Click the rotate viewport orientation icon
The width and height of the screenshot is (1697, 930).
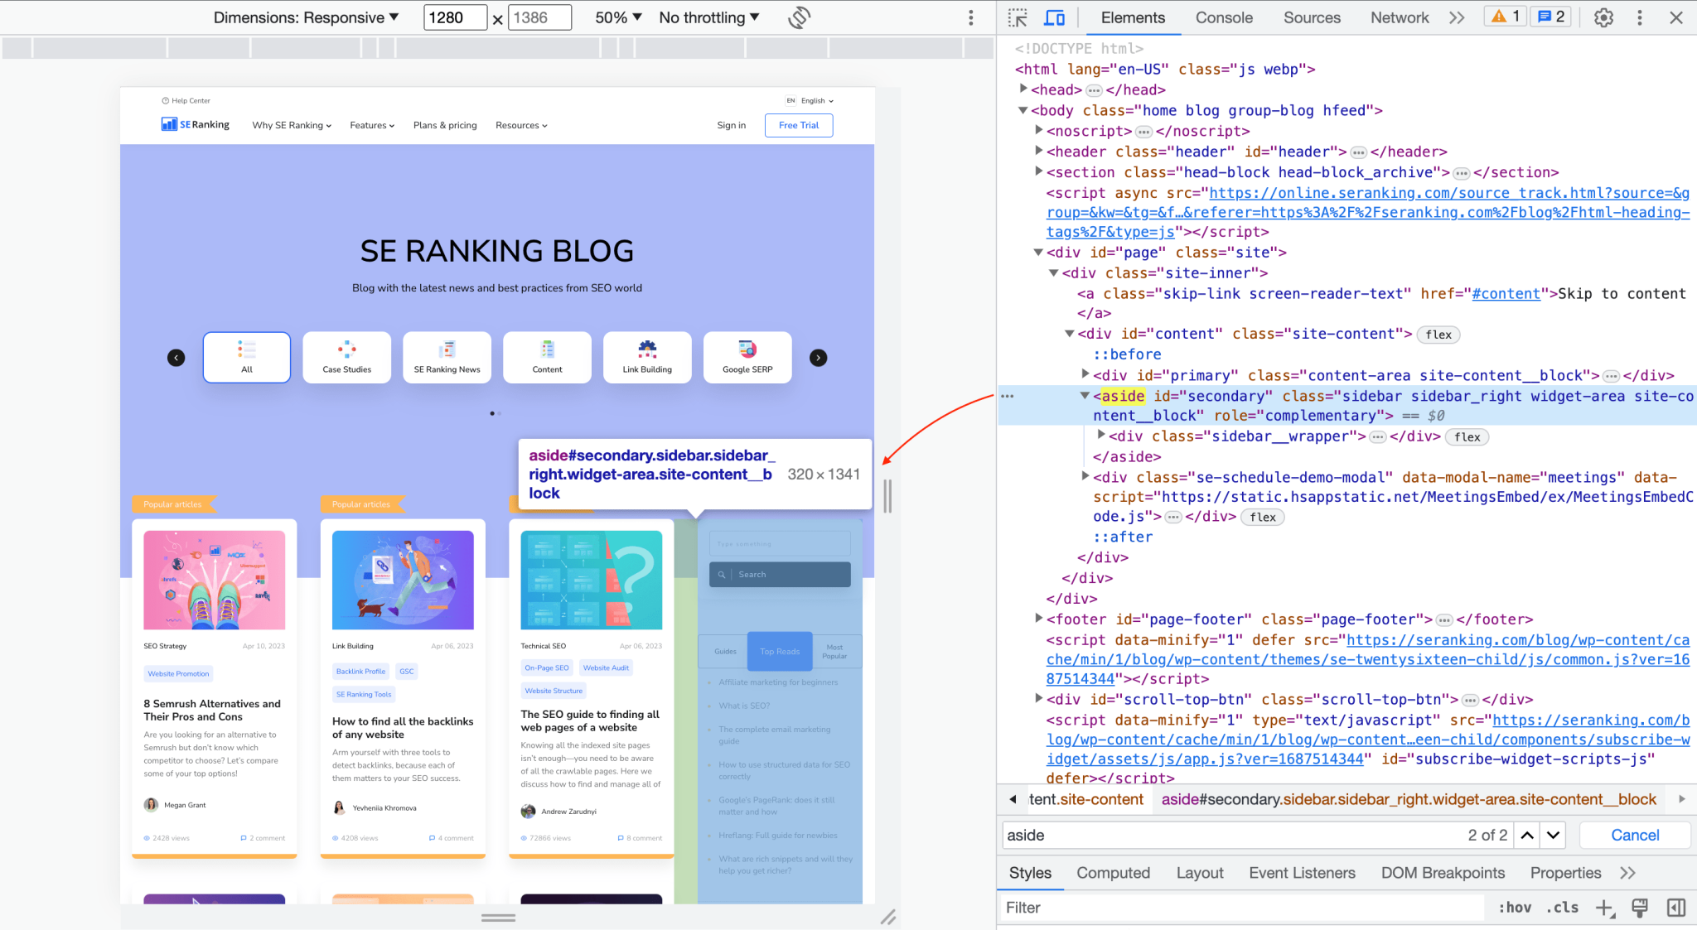(798, 17)
